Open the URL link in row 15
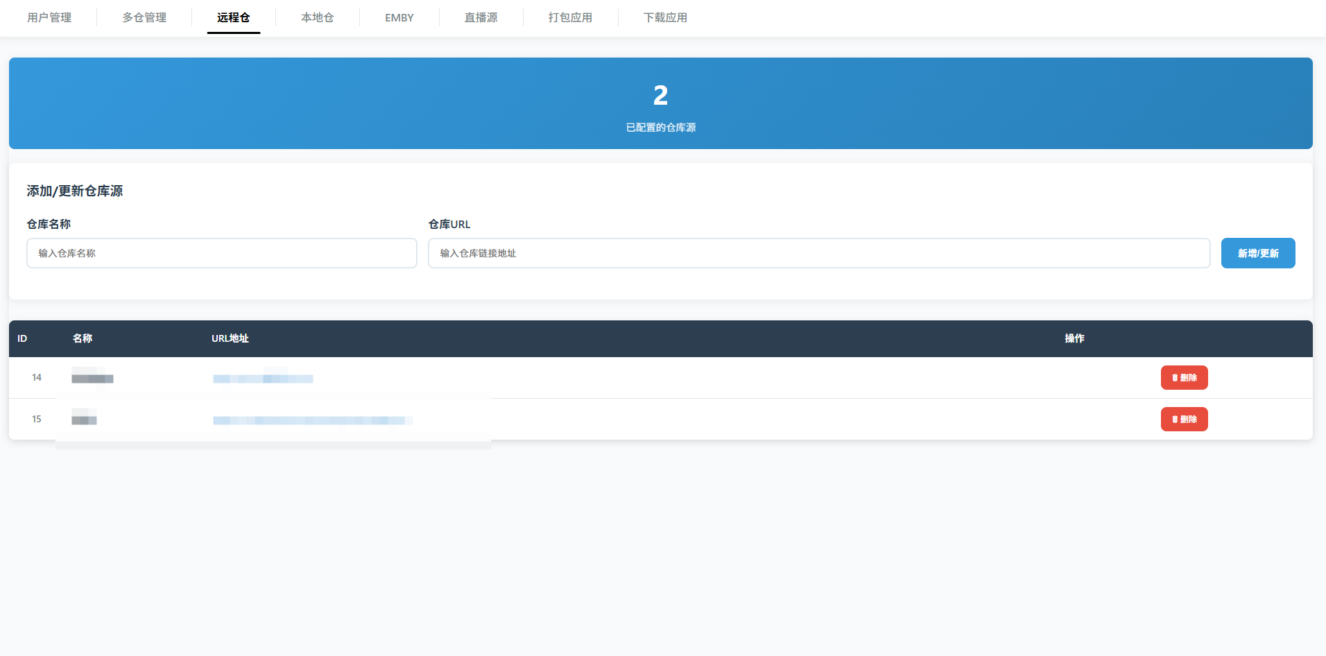Image resolution: width=1326 pixels, height=656 pixels. tap(312, 420)
